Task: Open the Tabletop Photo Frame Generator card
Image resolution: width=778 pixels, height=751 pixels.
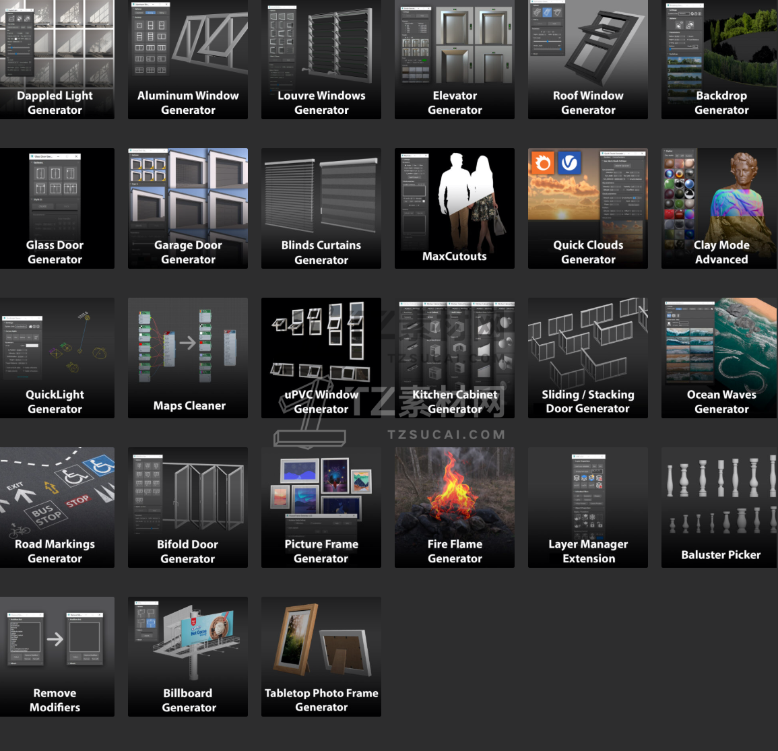Action: point(321,656)
